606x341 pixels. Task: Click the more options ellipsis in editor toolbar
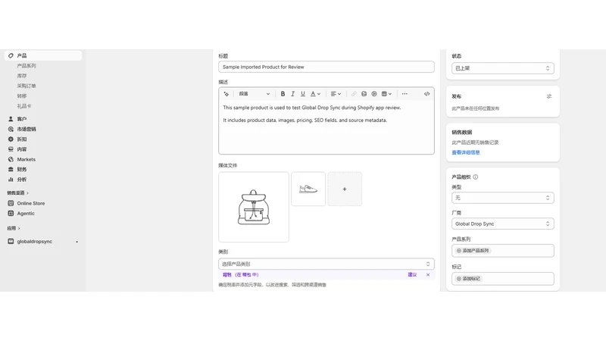tap(405, 94)
